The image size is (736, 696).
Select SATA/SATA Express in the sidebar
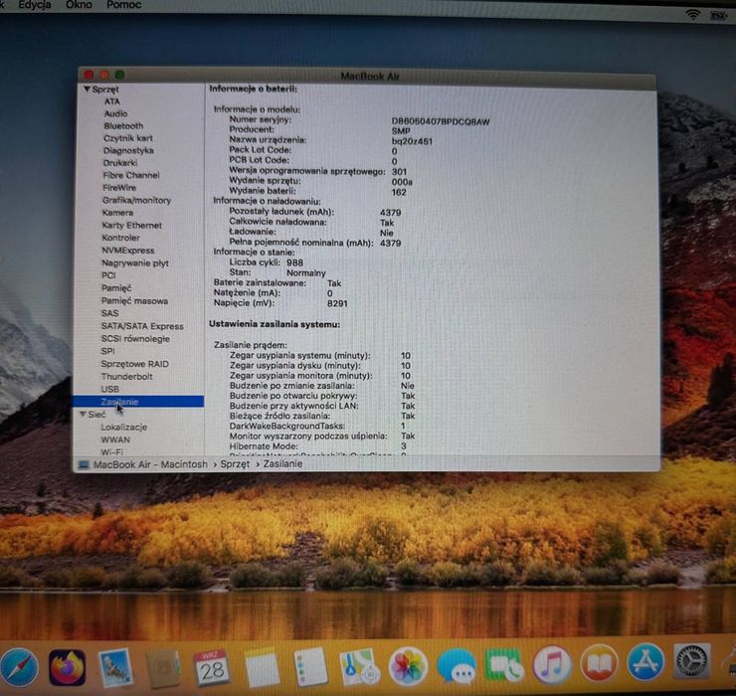click(x=142, y=326)
